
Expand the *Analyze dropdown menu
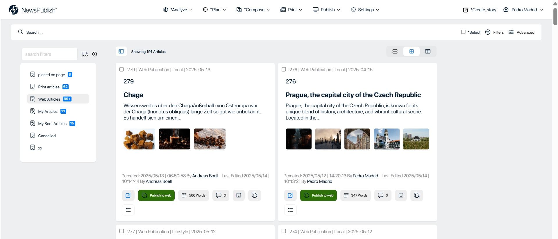pyautogui.click(x=178, y=10)
